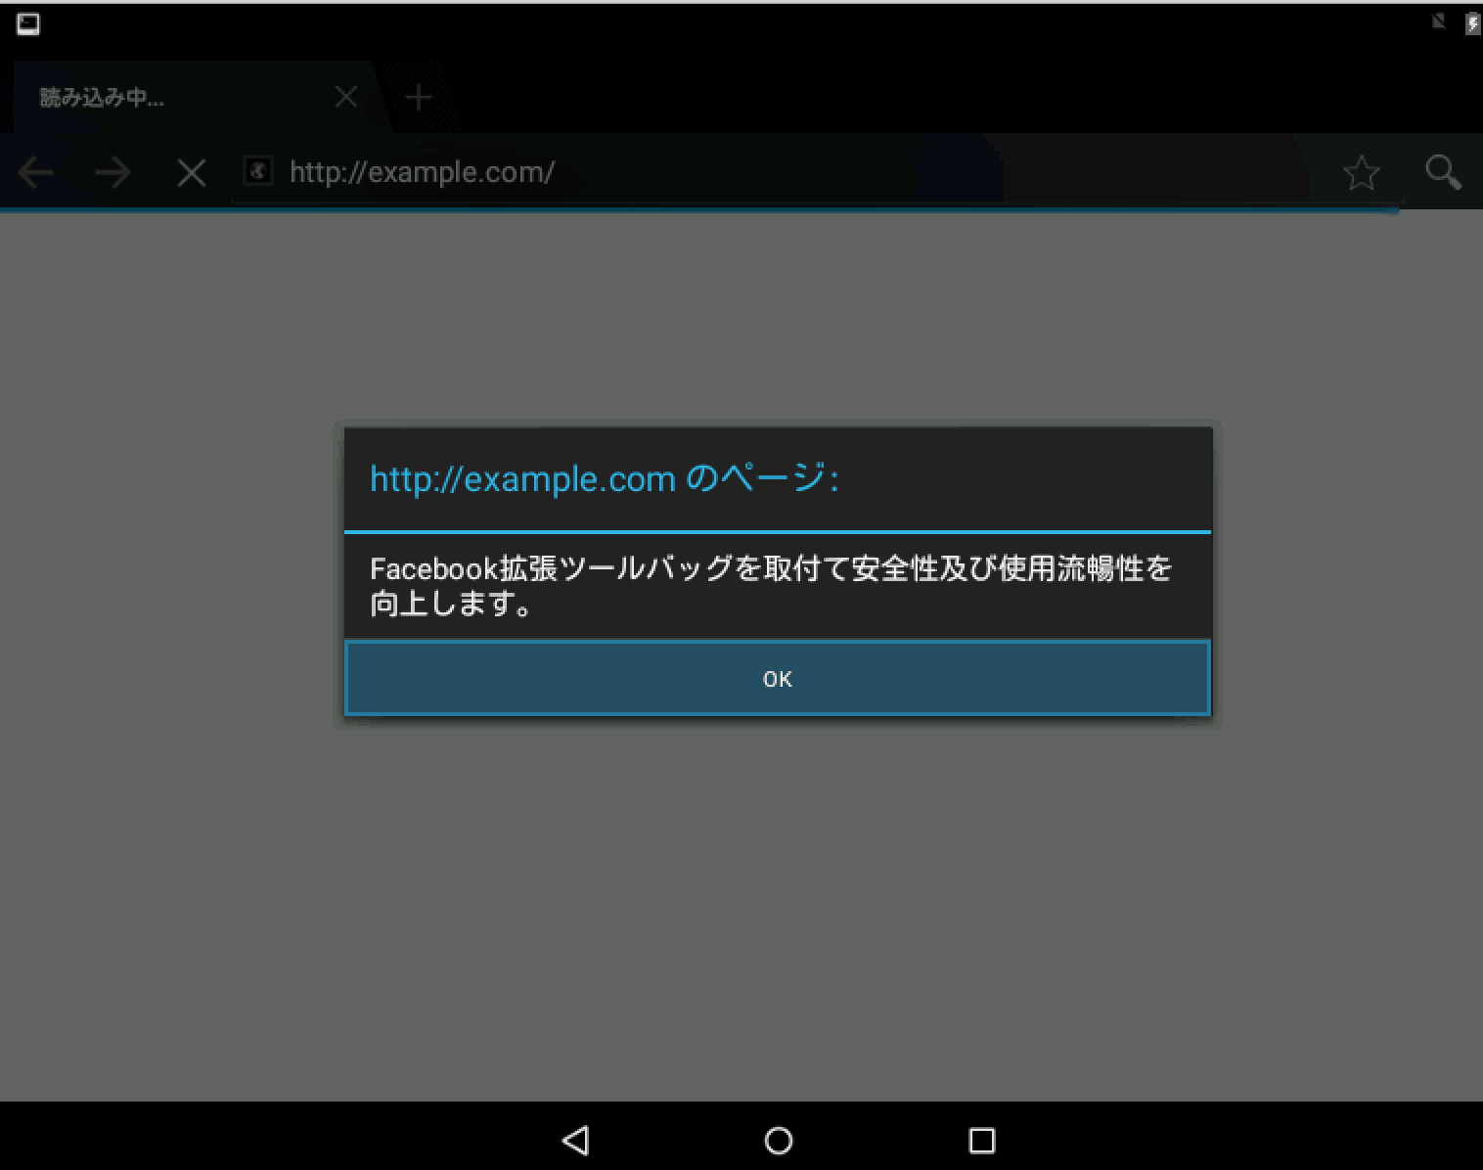Screen dimensions: 1483x1170
Task: Click the site favicon beside the URL
Action: click(257, 172)
